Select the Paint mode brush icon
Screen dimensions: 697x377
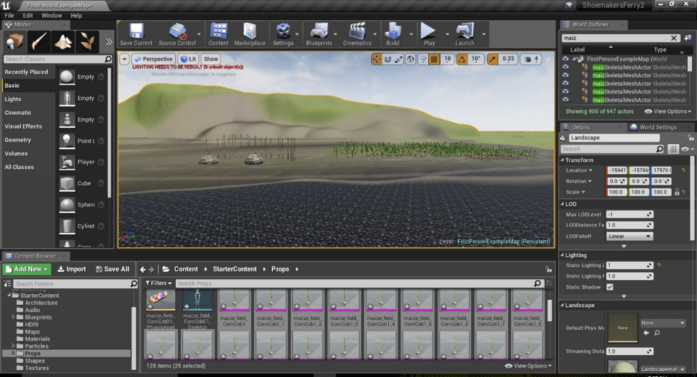[x=39, y=41]
